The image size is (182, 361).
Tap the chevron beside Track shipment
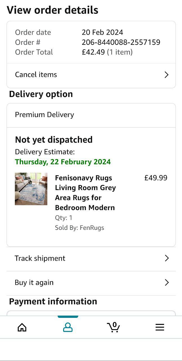pyautogui.click(x=167, y=258)
